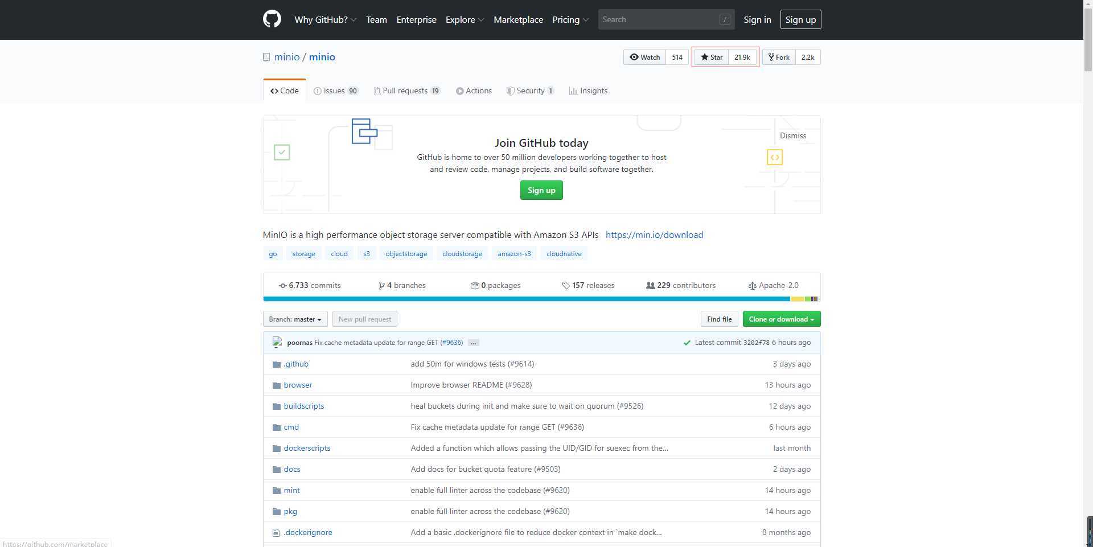Image resolution: width=1093 pixels, height=547 pixels.
Task: Click the dockerscripts folder icon
Action: coord(277,449)
